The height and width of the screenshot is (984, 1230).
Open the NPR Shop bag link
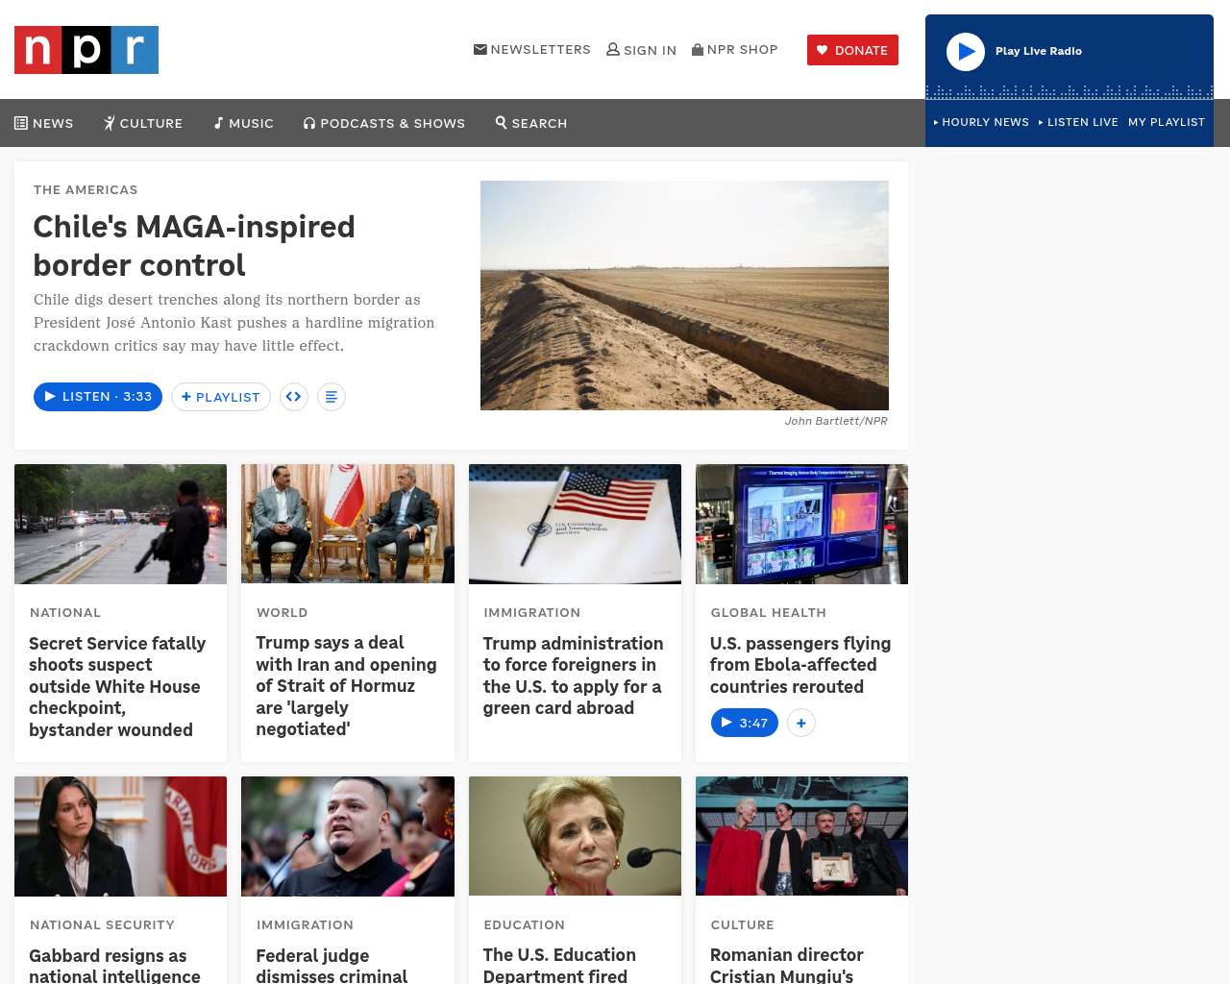point(735,50)
